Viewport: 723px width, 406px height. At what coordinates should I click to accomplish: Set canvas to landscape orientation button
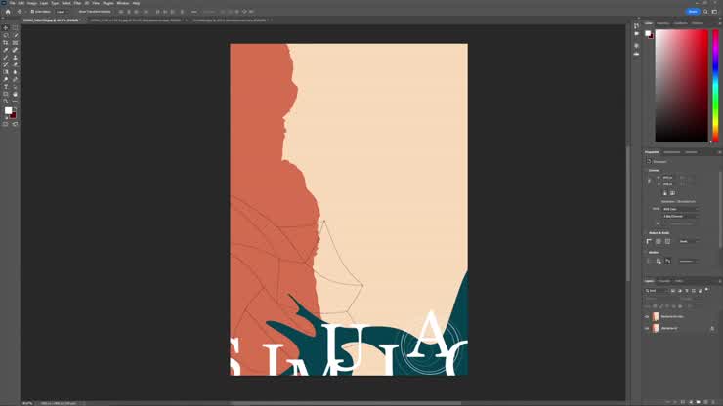pos(672,193)
